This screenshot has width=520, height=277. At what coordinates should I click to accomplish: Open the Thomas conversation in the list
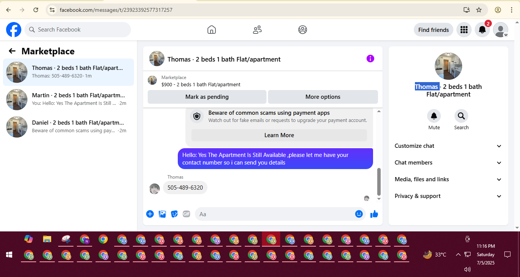coord(69,72)
